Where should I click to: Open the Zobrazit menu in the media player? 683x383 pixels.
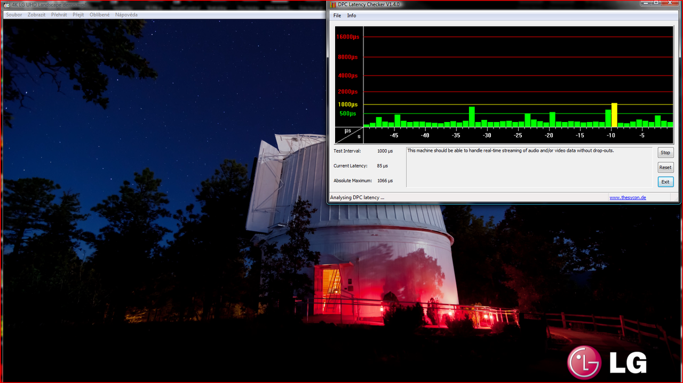pyautogui.click(x=37, y=15)
